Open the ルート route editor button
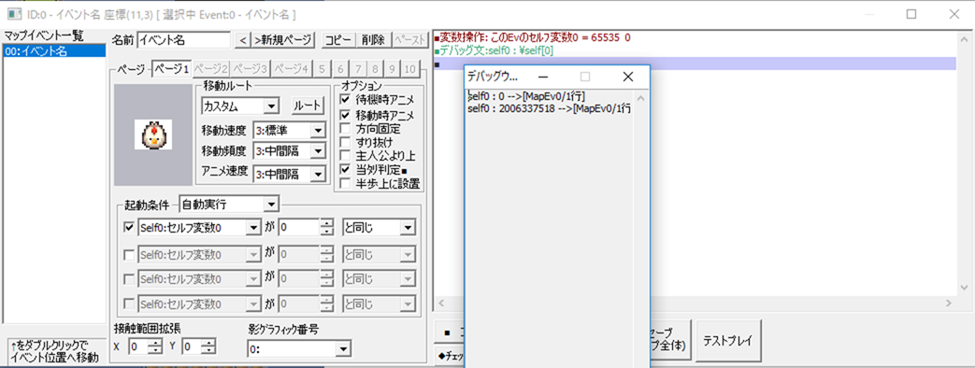 [308, 106]
